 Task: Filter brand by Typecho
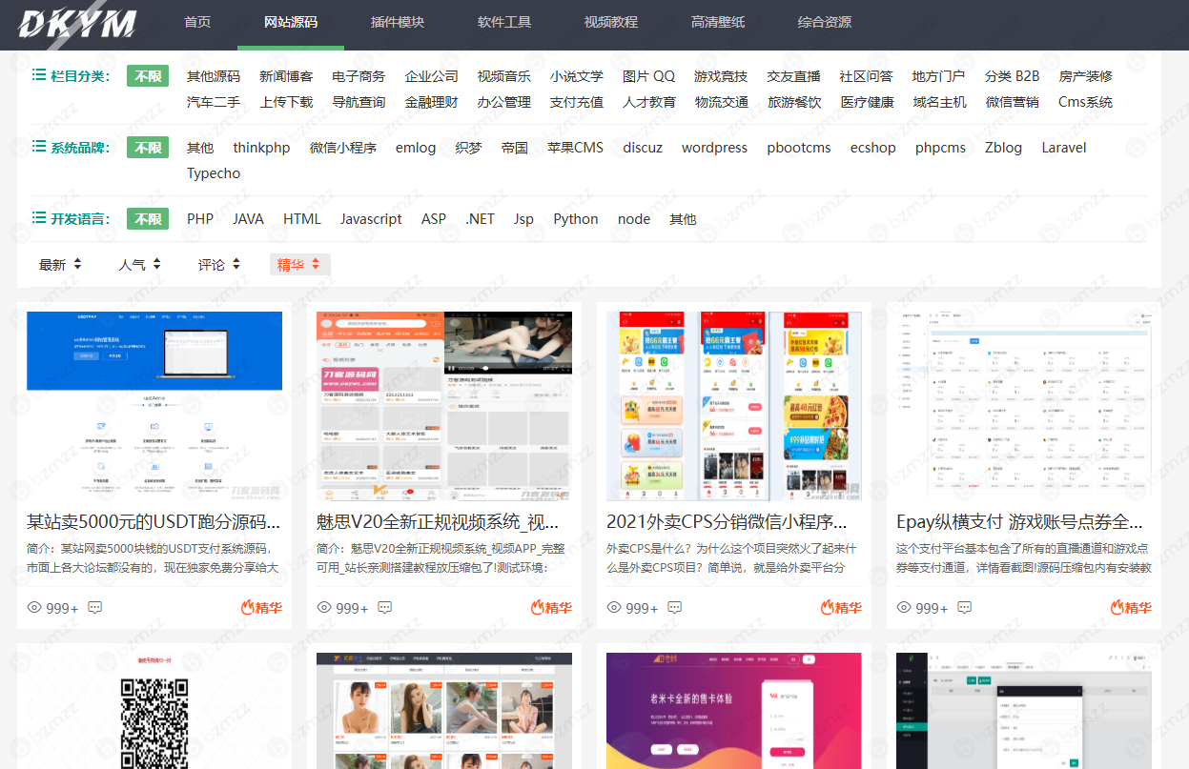pyautogui.click(x=214, y=173)
